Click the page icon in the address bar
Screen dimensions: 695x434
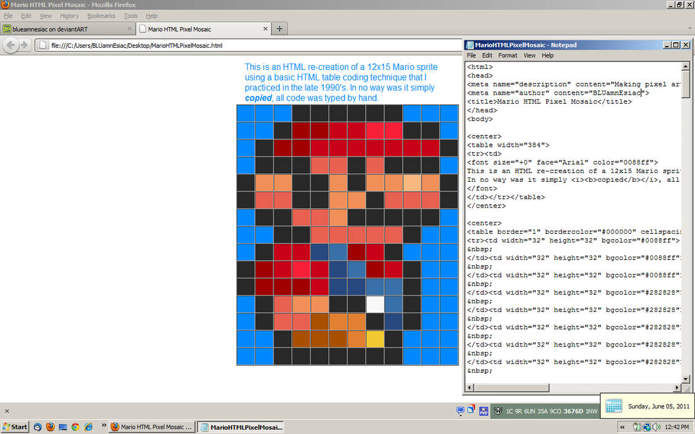click(x=43, y=45)
